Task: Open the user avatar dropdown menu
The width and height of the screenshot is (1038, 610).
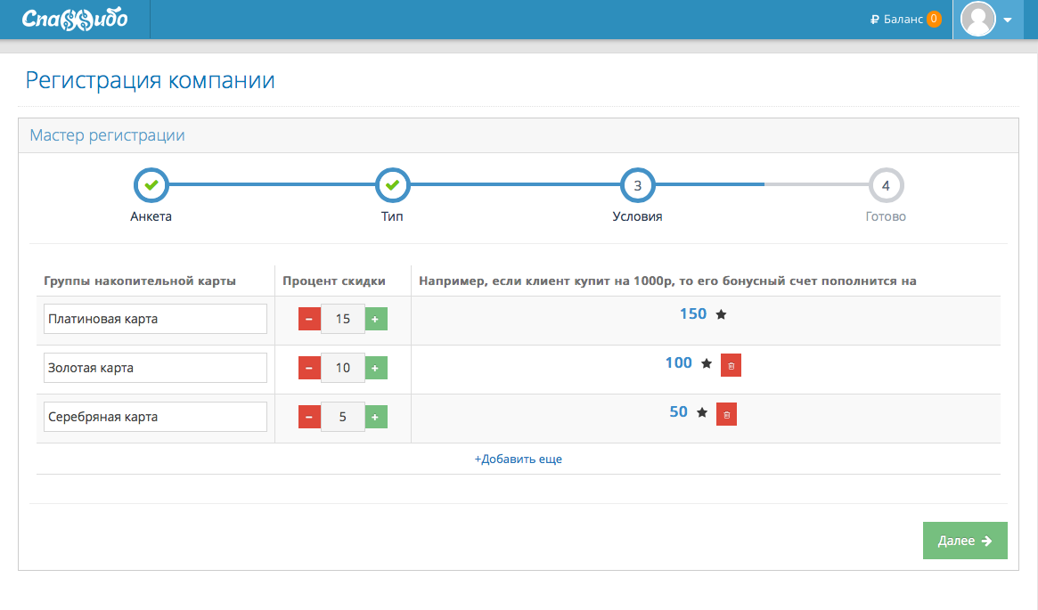Action: [x=1007, y=20]
